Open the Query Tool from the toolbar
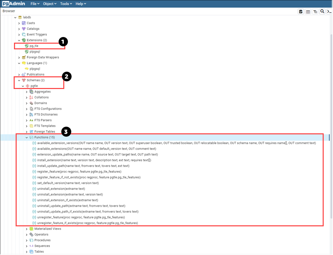Screen dimensions: 333x255 (301, 11)
